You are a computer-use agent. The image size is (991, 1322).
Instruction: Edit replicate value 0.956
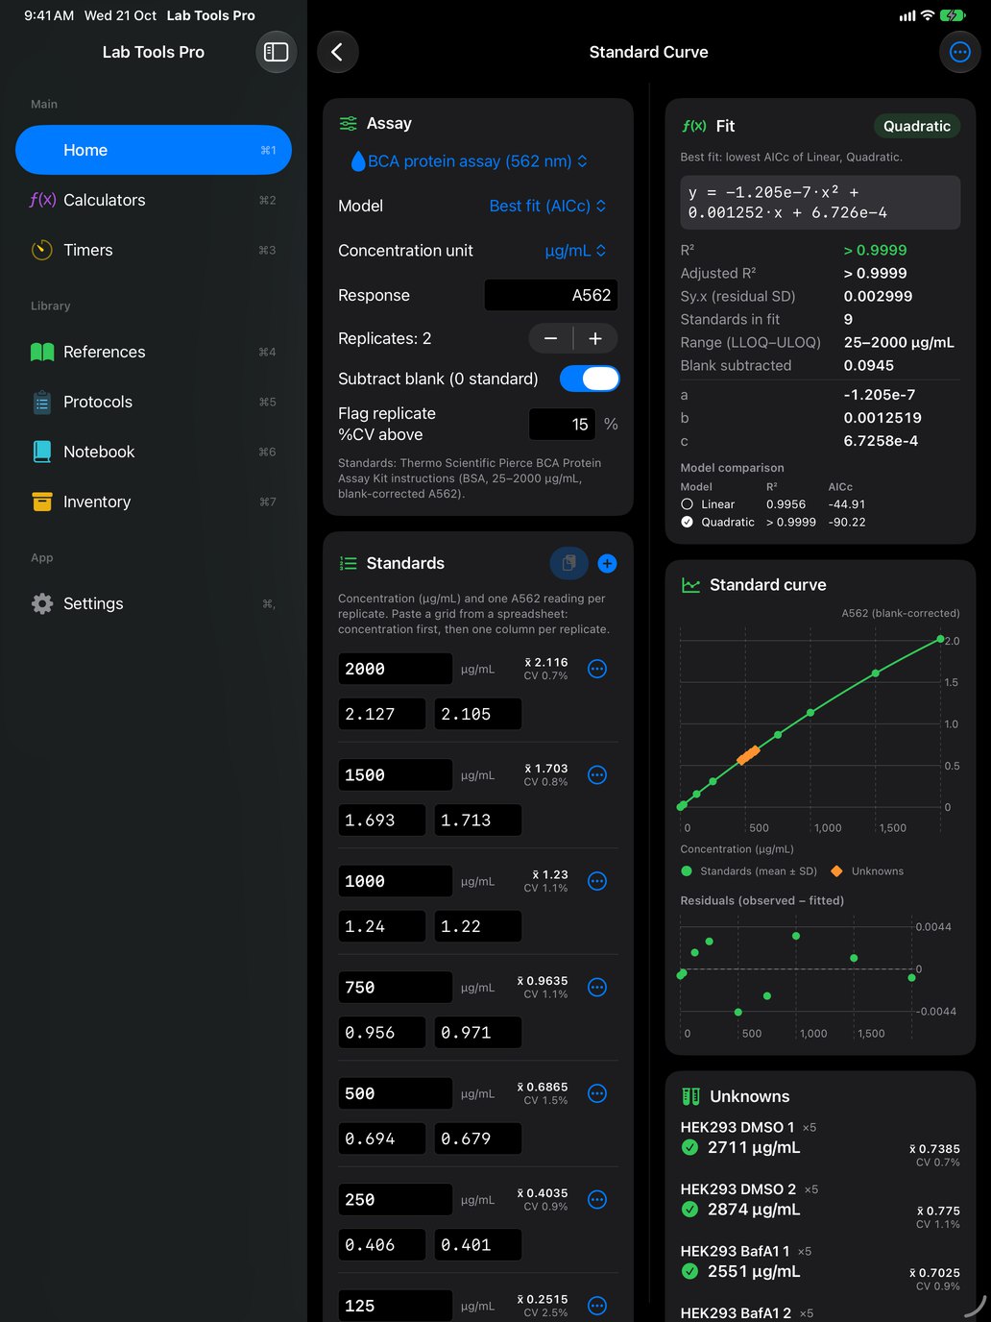pyautogui.click(x=381, y=1033)
